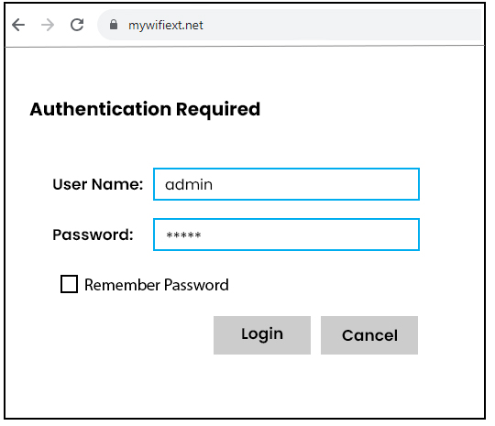Select the mywifiext.net URL text
The width and height of the screenshot is (495, 426).
pyautogui.click(x=165, y=25)
